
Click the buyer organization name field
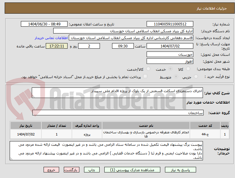123,31
